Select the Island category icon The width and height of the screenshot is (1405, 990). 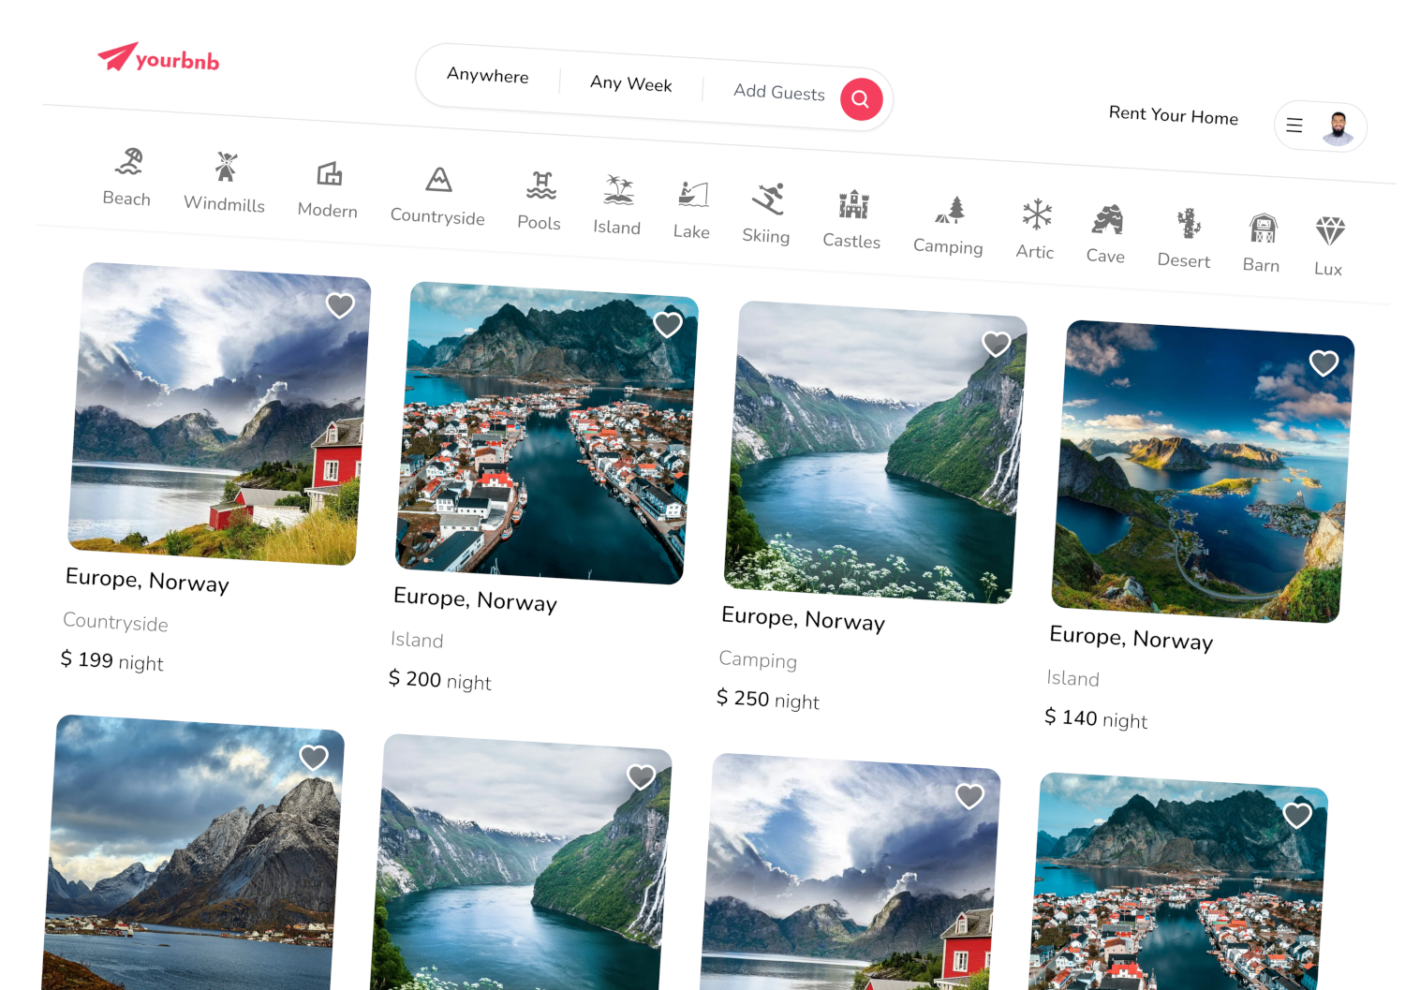(618, 190)
